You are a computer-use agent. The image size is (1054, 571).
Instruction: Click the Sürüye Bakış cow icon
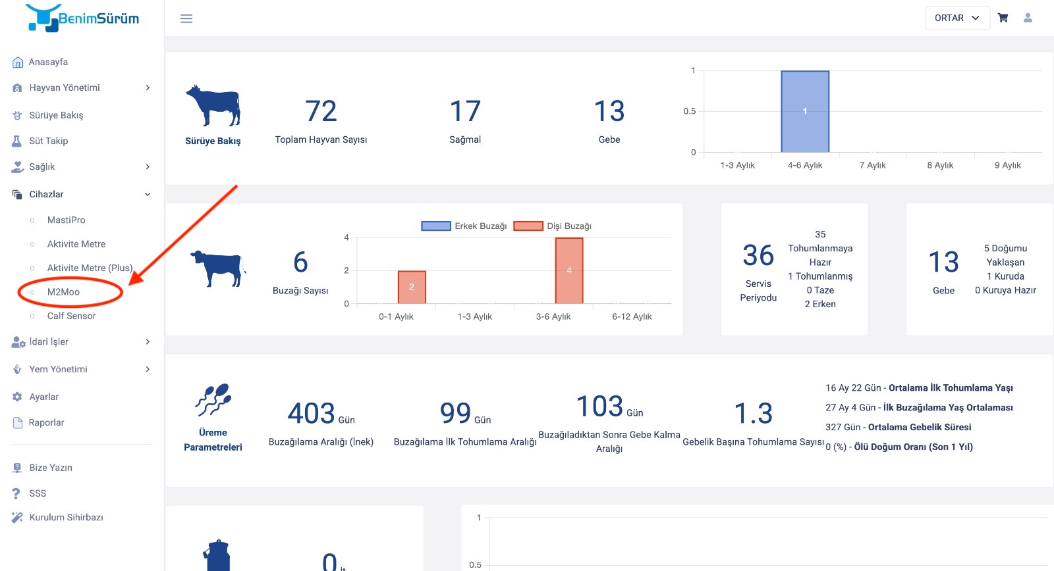click(x=213, y=105)
